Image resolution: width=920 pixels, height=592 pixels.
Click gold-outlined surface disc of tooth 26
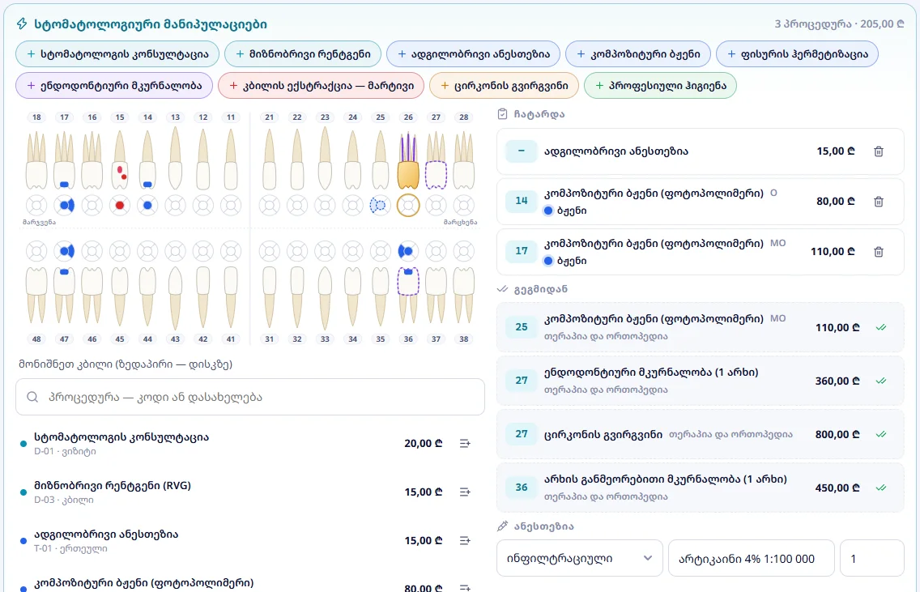[x=408, y=206]
